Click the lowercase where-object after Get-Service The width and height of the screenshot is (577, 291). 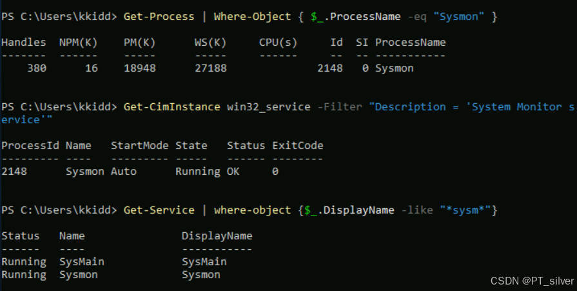[x=252, y=210]
